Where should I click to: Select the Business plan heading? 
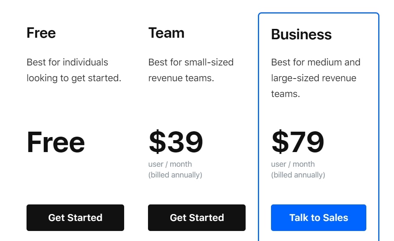[x=301, y=35]
